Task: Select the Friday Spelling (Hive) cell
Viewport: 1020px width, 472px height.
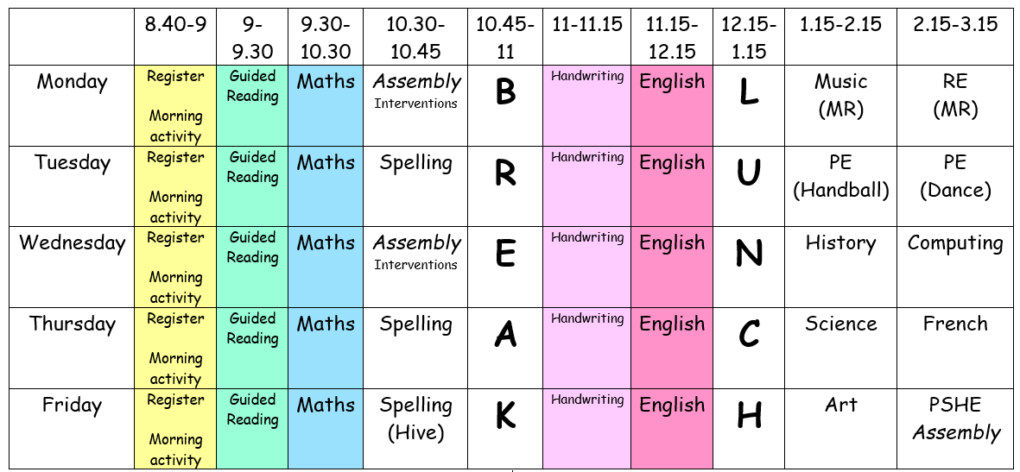Action: point(415,429)
